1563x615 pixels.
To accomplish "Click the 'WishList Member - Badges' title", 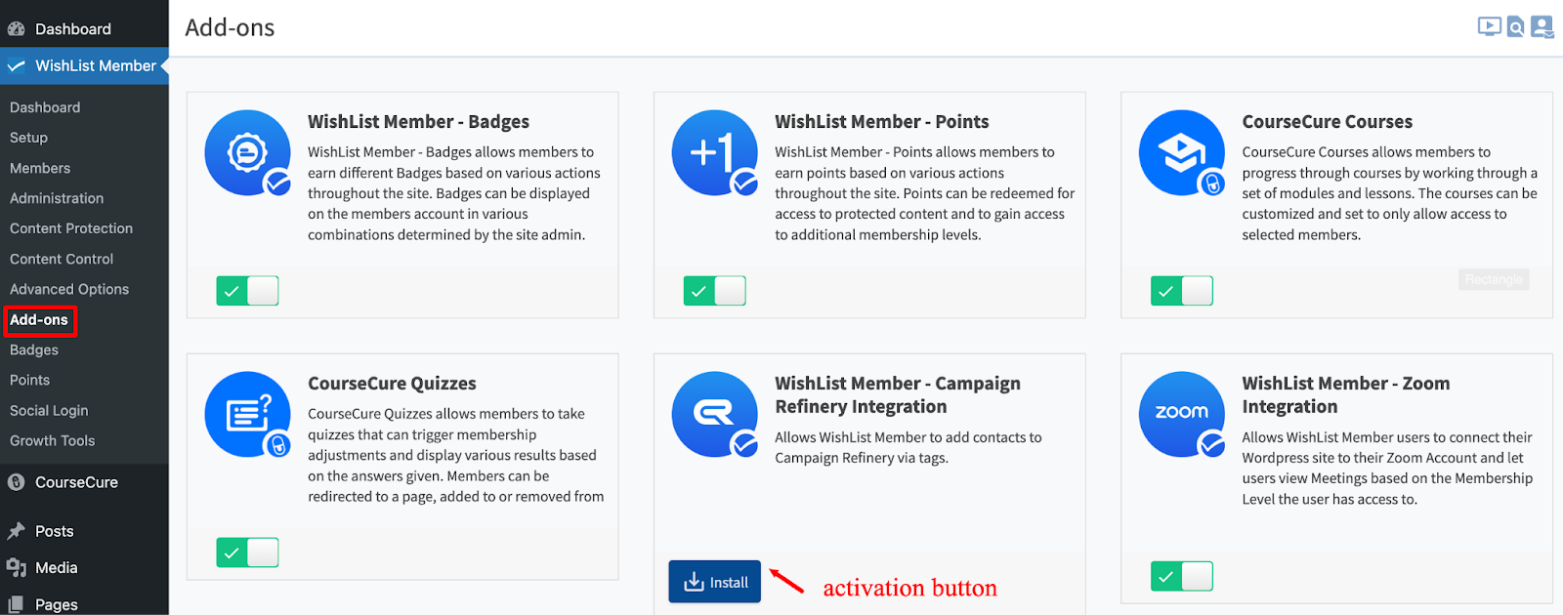I will pyautogui.click(x=418, y=122).
